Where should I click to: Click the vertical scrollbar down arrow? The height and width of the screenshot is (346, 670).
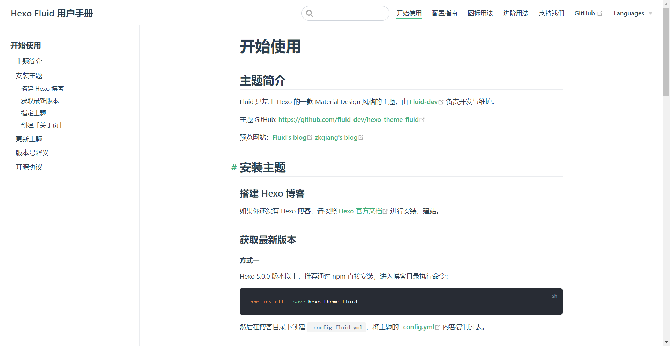(x=667, y=342)
